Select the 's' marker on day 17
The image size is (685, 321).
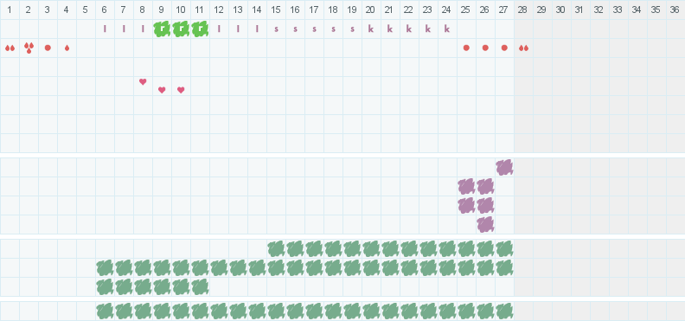coord(314,29)
